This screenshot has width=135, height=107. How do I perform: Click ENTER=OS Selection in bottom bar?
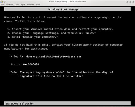20,104
